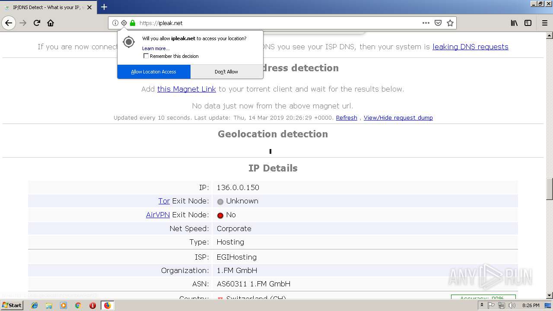Click the Hosting type value

(230, 242)
